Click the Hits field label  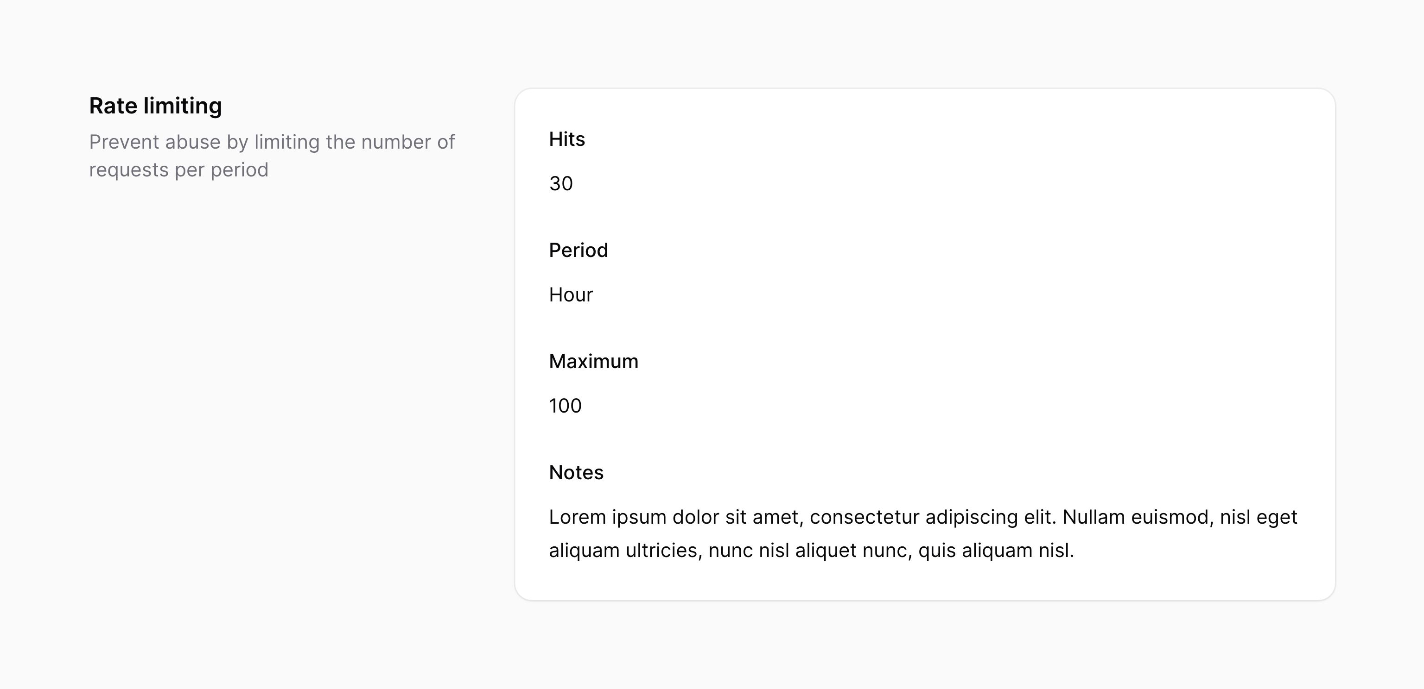(566, 139)
